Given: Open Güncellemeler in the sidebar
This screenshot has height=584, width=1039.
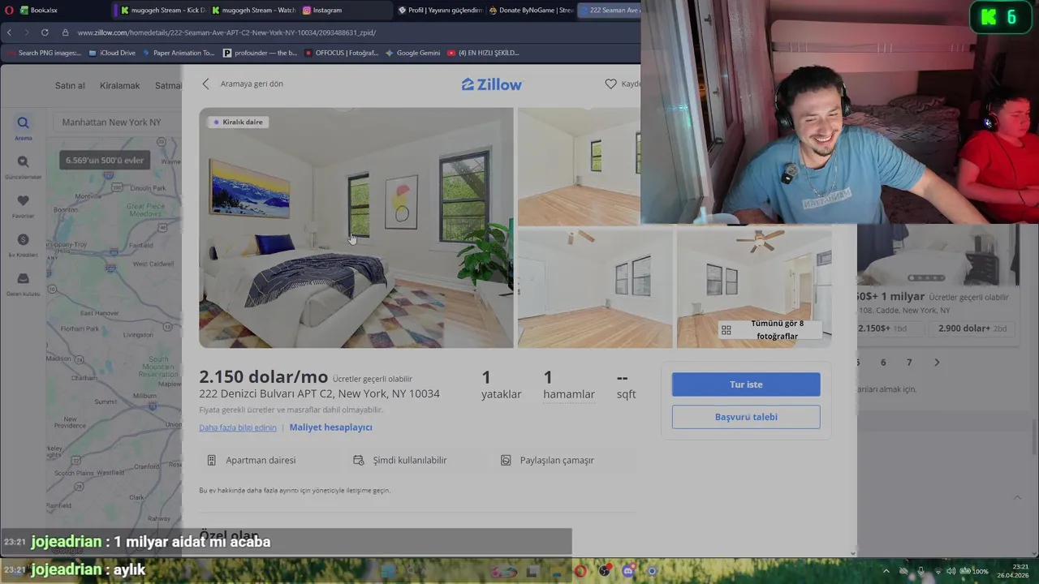Looking at the screenshot, I should pyautogui.click(x=23, y=167).
